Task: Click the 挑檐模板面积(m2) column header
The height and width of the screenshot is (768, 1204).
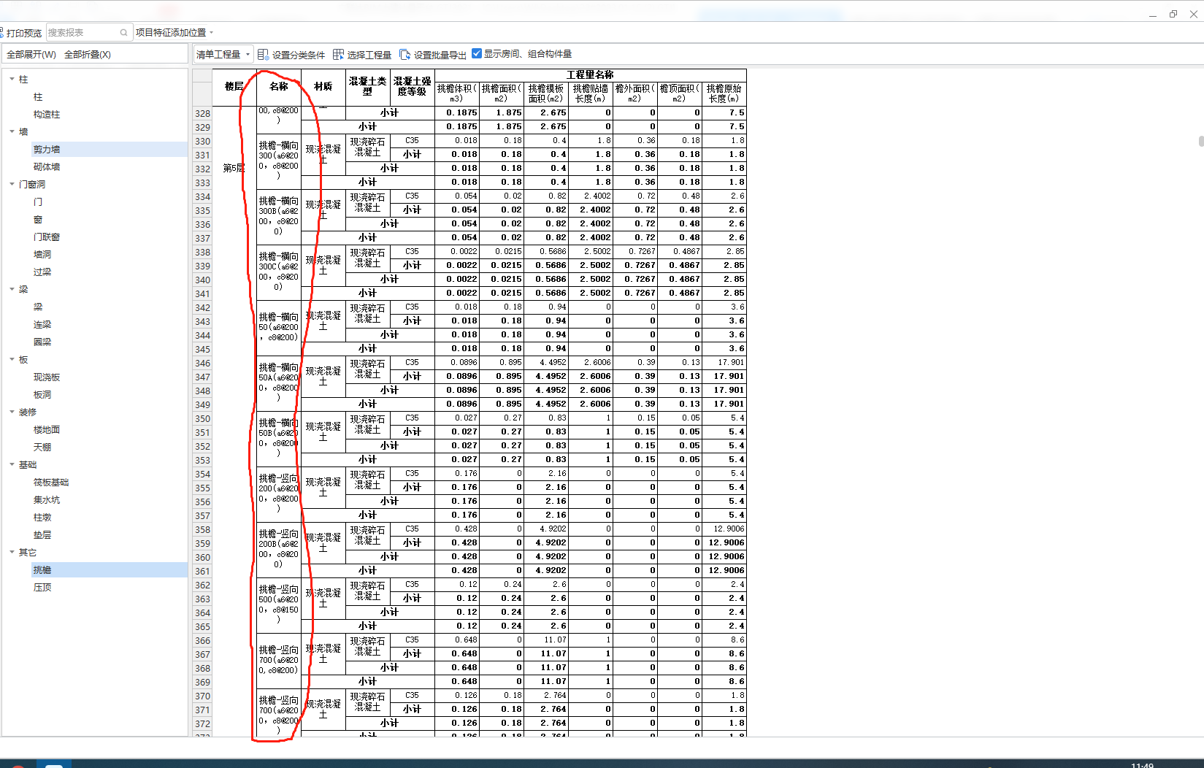Action: coord(546,93)
